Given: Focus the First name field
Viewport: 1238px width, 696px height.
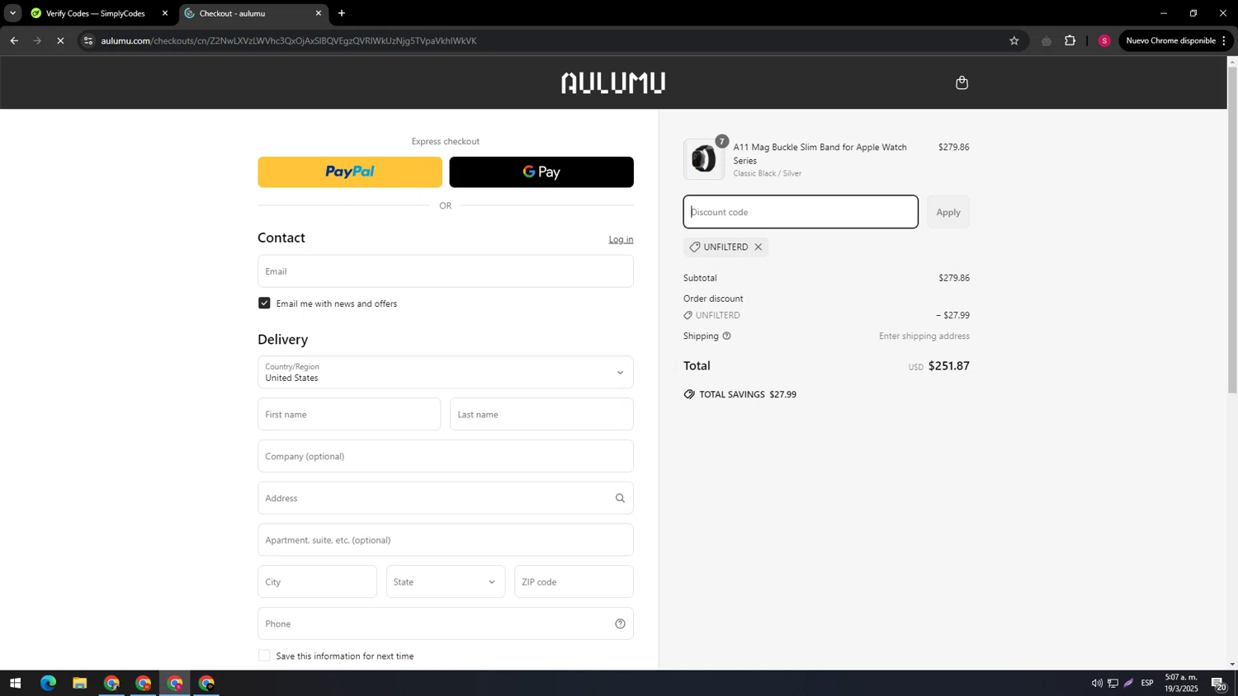Looking at the screenshot, I should (x=349, y=415).
